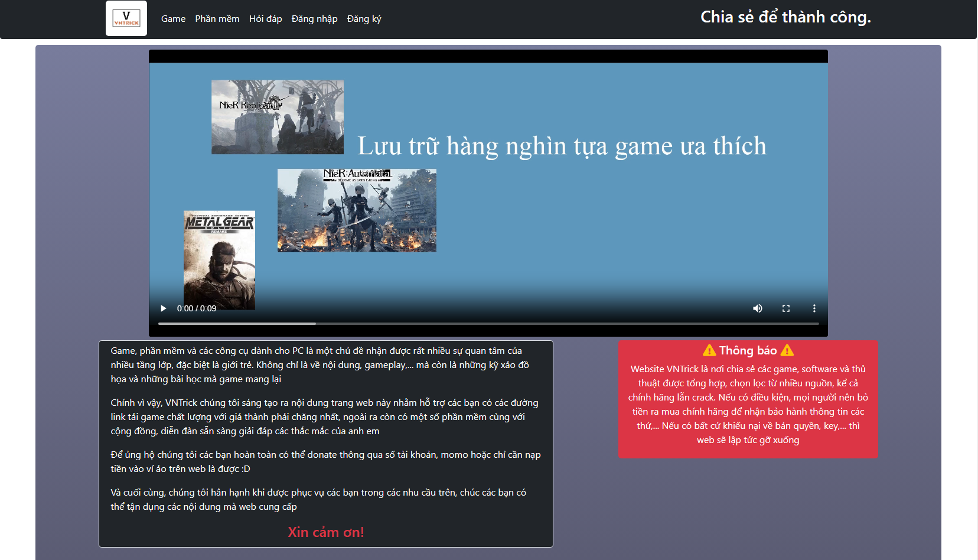Mute the video with the speaker icon
The image size is (978, 560).
[757, 308]
